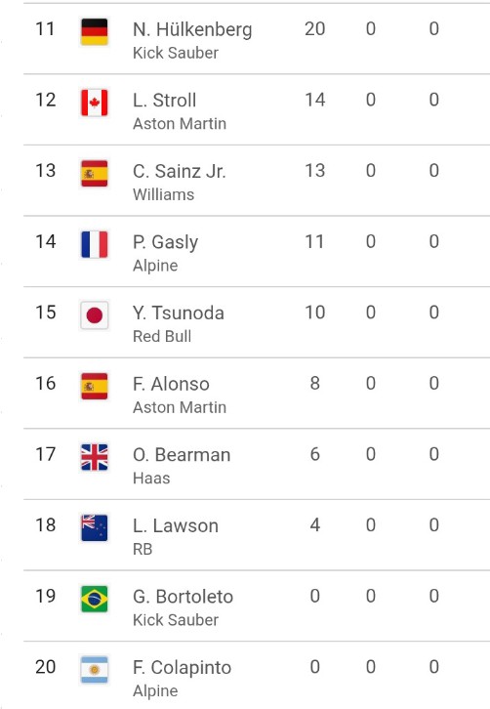Click the New Zealand flag beside Lawson
The width and height of the screenshot is (490, 709).
point(94,528)
